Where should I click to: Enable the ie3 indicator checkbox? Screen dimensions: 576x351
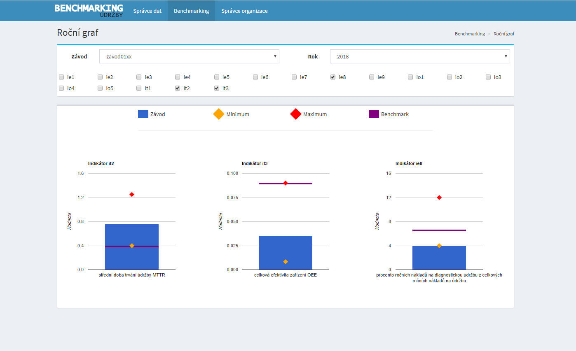pyautogui.click(x=139, y=77)
